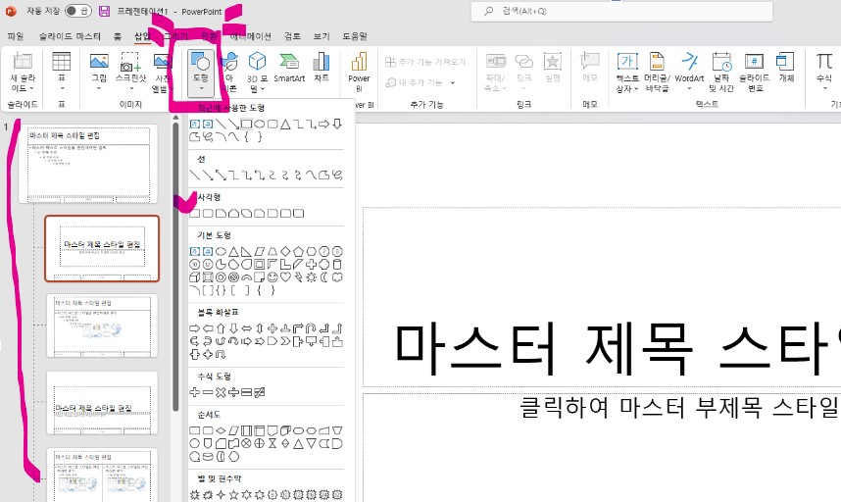The height and width of the screenshot is (502, 841).
Task: Choose the diamond shape in 기본 도형
Action: (x=285, y=252)
